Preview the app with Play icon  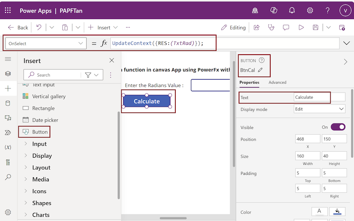tap(301, 28)
